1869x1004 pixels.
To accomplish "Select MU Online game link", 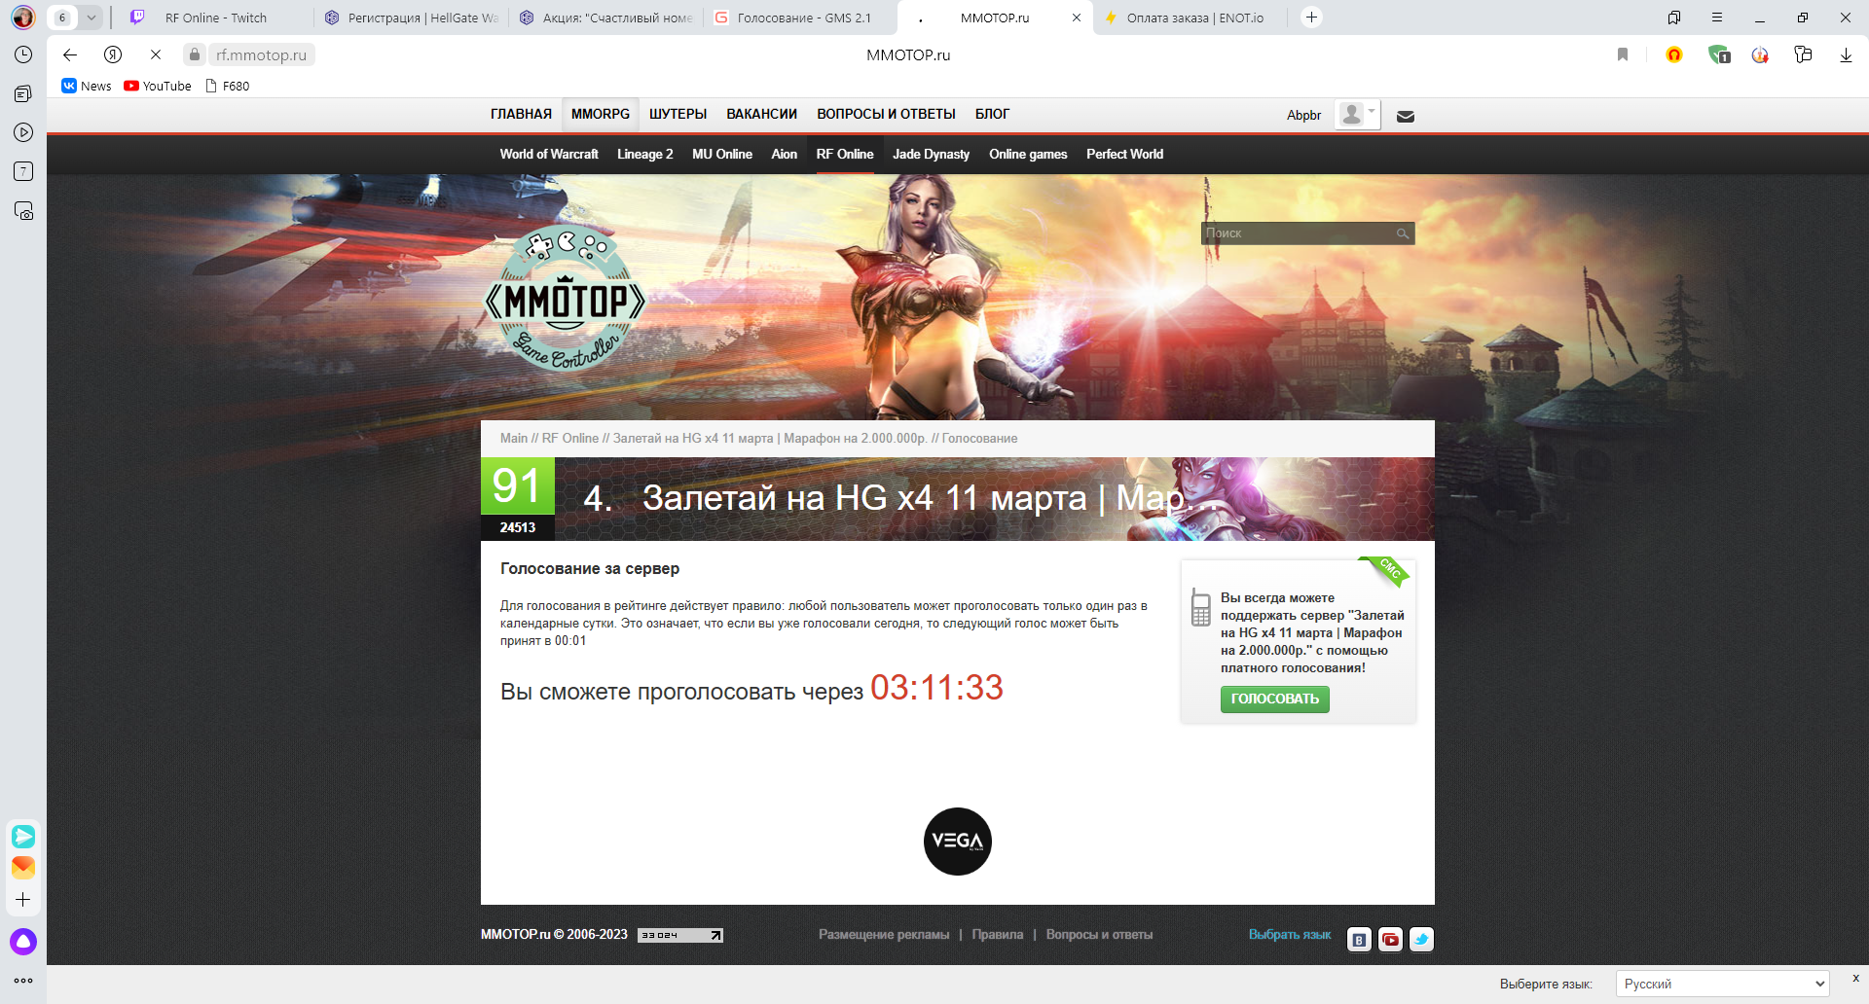I will point(722,154).
